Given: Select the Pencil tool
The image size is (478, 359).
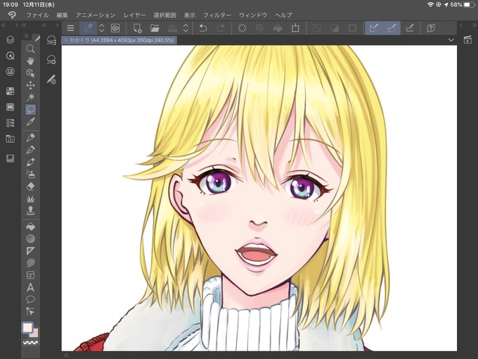Looking at the screenshot, I should pos(30,149).
